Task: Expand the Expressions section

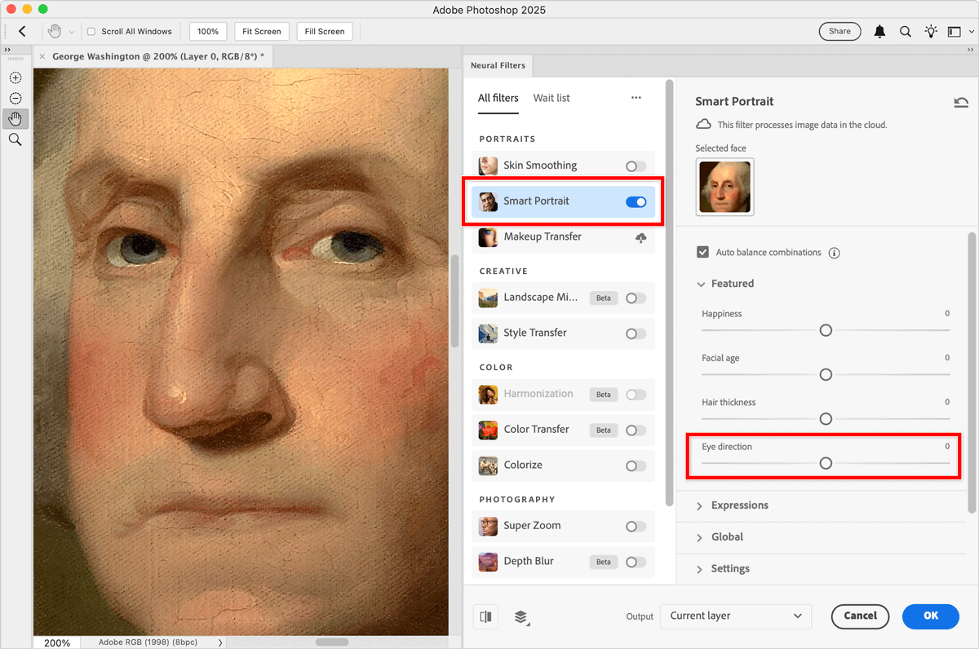Action: click(x=700, y=506)
